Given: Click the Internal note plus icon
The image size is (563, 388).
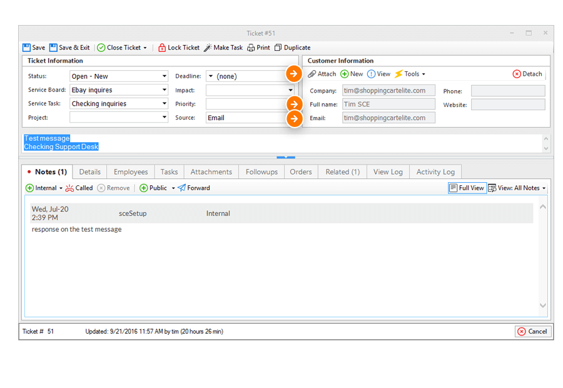Looking at the screenshot, I should coord(30,188).
